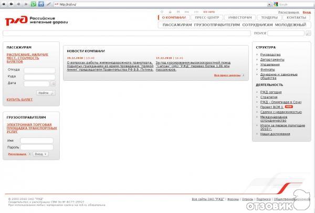Click the red NEW badge beside Проект ВСМ 1
The width and height of the screenshot is (315, 213).
[x=288, y=106]
